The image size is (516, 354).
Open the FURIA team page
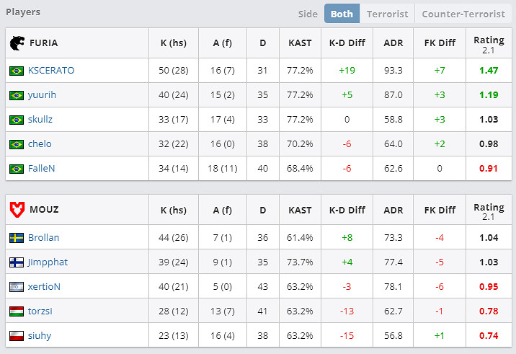pos(44,43)
